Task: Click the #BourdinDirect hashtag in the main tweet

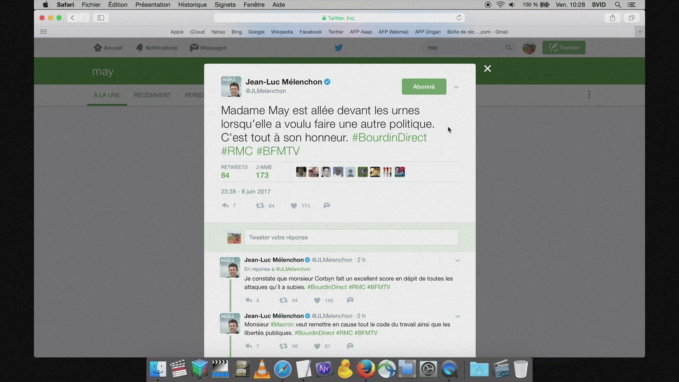Action: [x=389, y=138]
